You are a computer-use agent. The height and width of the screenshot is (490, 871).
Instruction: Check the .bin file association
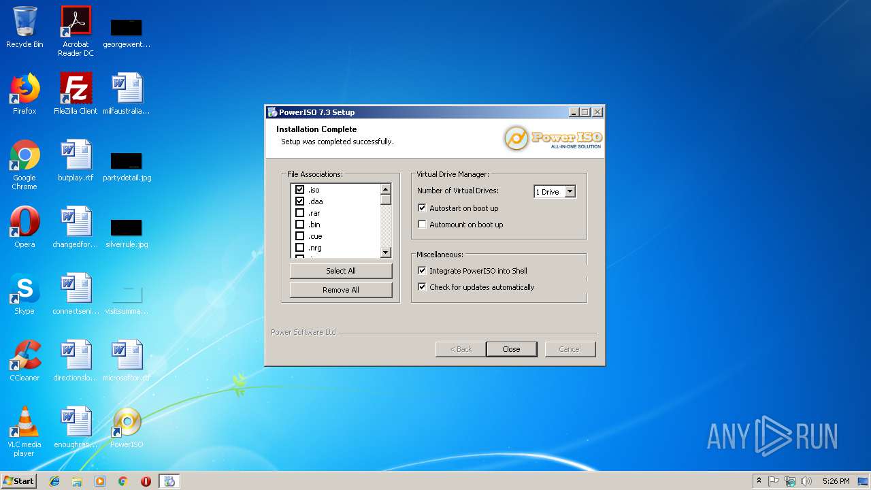coord(299,225)
